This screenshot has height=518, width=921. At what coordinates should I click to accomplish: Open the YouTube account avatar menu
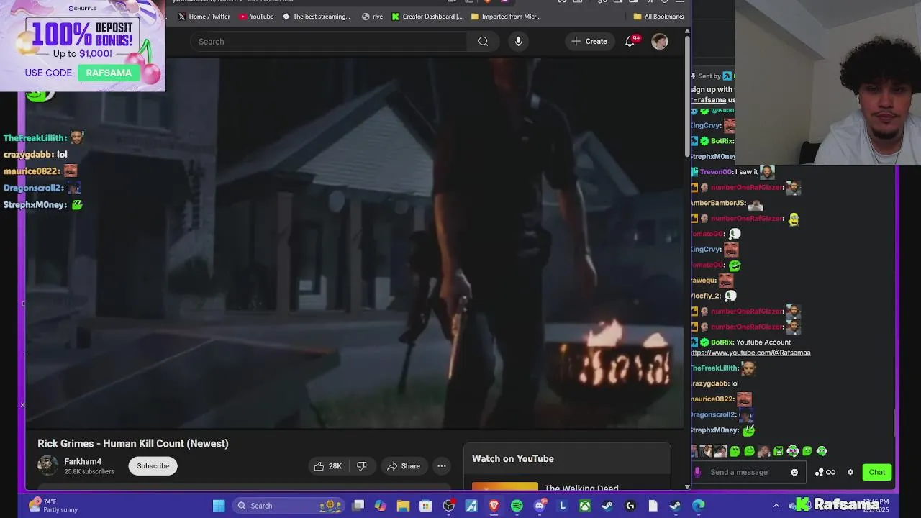point(659,42)
